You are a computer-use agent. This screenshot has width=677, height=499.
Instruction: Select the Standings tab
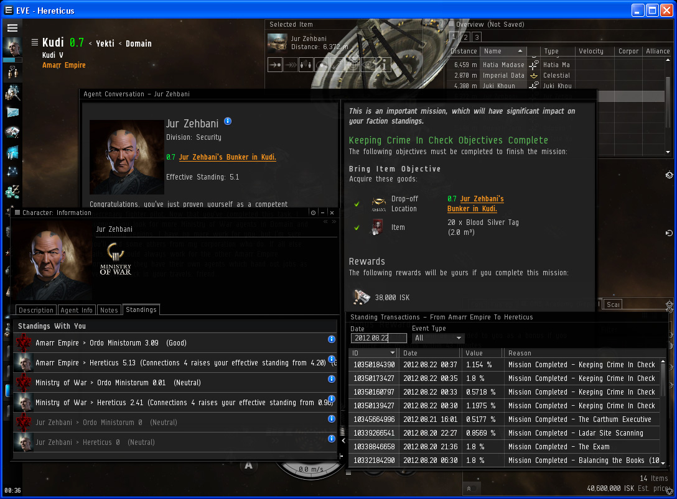(141, 309)
